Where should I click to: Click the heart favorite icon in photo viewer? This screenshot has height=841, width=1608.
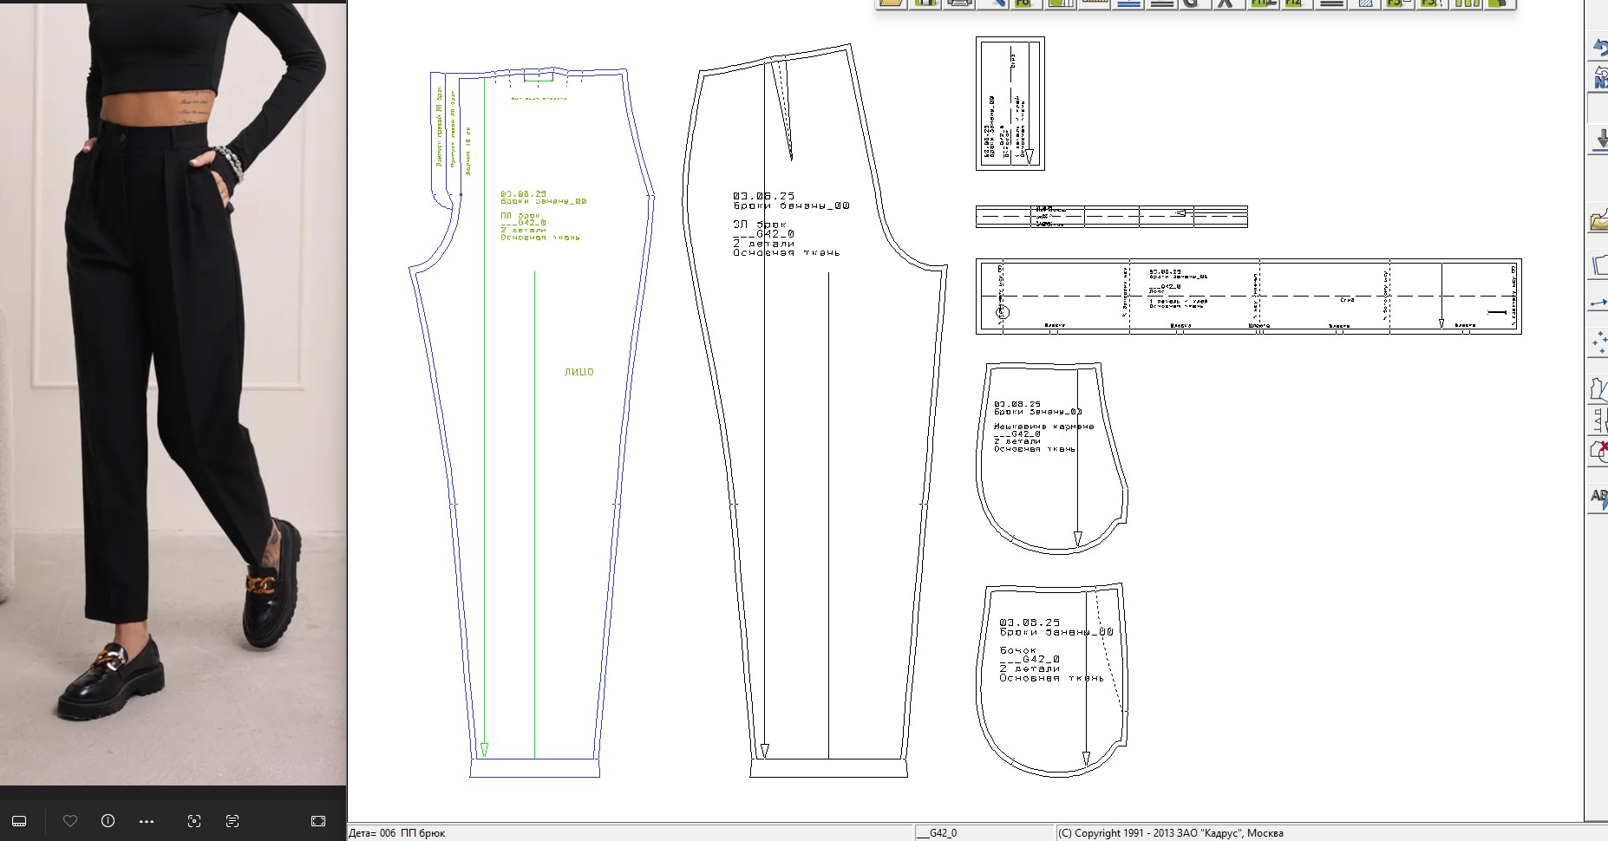(x=70, y=821)
